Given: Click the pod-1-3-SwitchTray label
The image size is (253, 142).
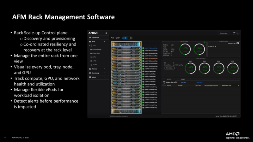Looking at the screenshot, I should (x=150, y=76).
